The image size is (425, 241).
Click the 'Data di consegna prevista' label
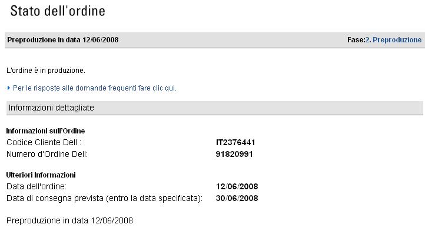51,198
